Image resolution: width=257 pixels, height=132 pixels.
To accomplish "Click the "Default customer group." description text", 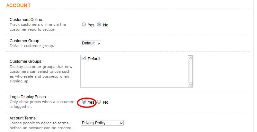I will [32, 46].
